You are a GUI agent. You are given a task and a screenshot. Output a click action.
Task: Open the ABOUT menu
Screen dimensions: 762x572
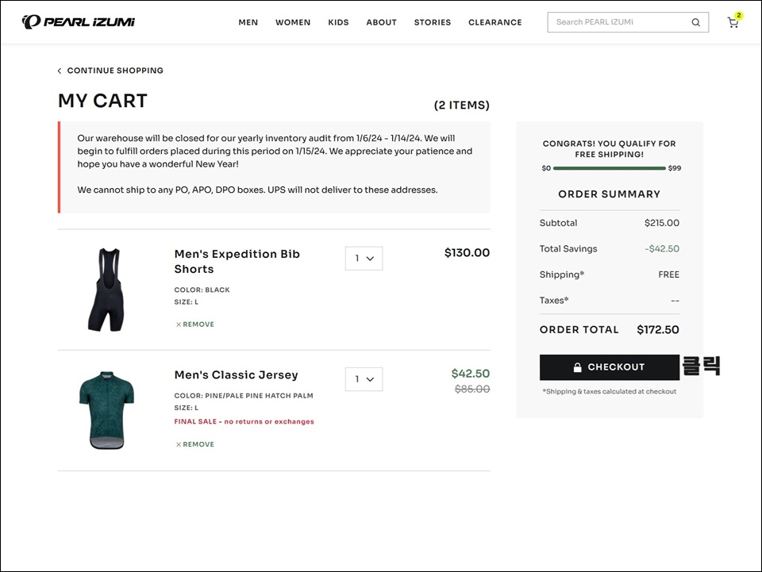click(382, 22)
